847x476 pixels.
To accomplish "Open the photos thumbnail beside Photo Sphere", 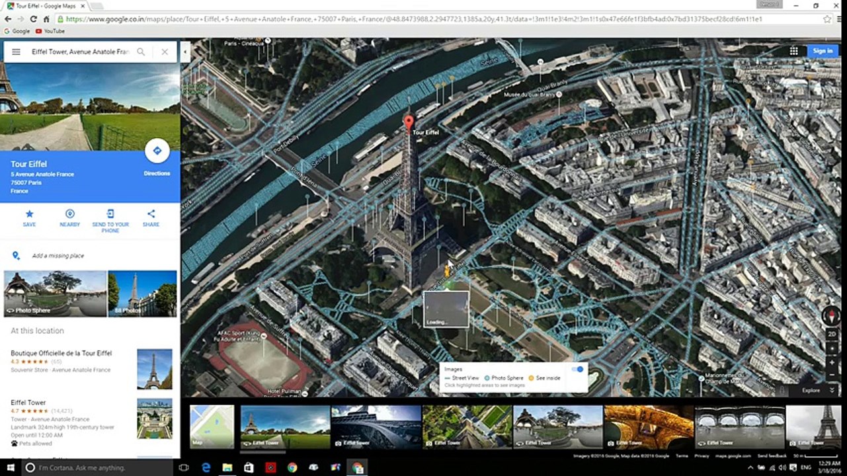I will 142,294.
